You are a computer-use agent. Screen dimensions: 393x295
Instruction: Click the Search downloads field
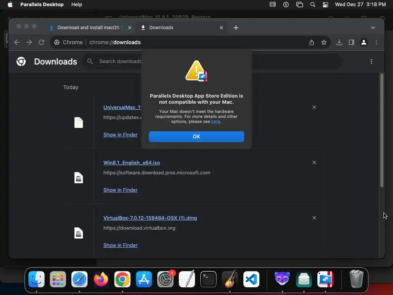pyautogui.click(x=213, y=61)
